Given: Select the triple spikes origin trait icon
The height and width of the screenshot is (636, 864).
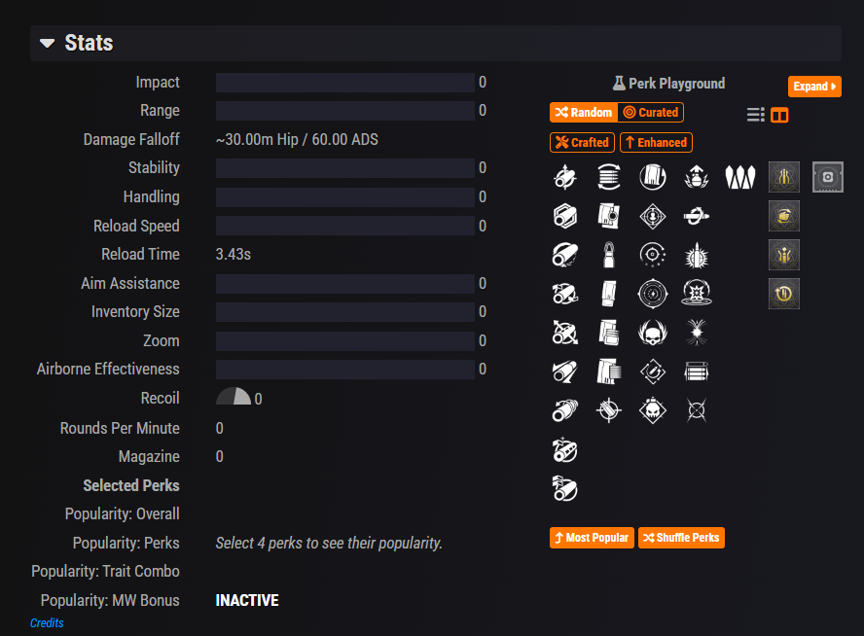Looking at the screenshot, I should coord(740,177).
